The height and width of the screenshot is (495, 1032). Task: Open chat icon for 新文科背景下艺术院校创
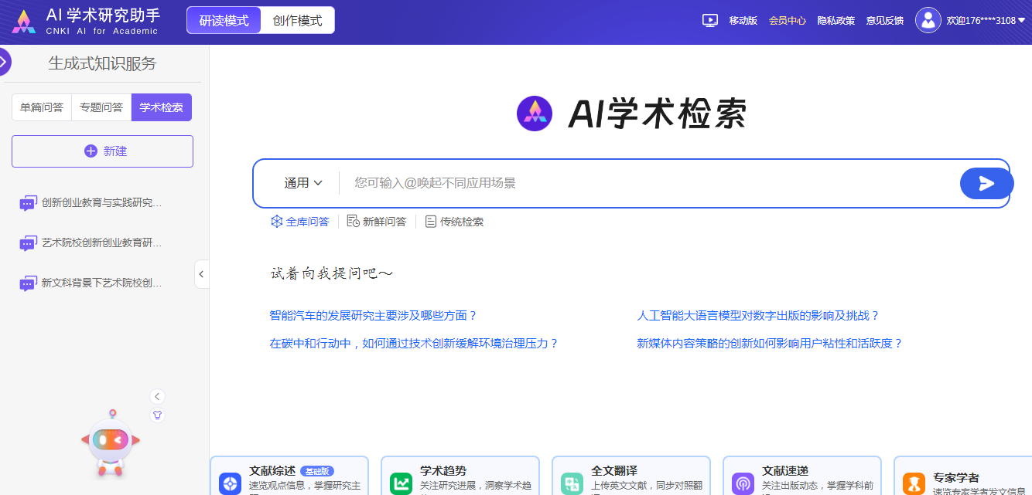[28, 283]
